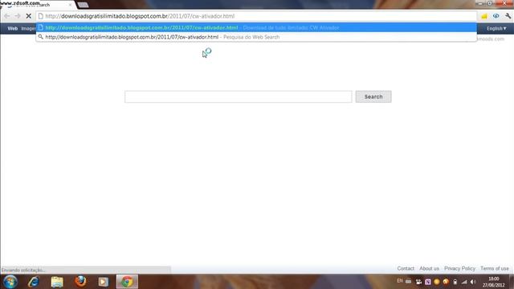Close the current browser tab
The width and height of the screenshot is (514, 289).
(70, 5)
